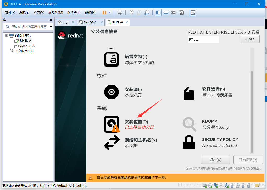The image size is (267, 190).
Task: Open 语言支持(L) settings icon
Action: click(112, 60)
